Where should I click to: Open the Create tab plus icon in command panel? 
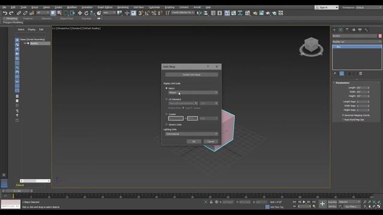[x=335, y=30]
